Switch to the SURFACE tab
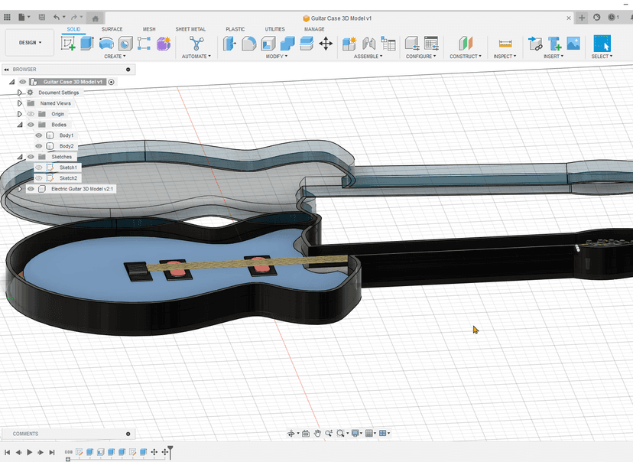Viewport: 633px width, 462px height. click(x=112, y=29)
